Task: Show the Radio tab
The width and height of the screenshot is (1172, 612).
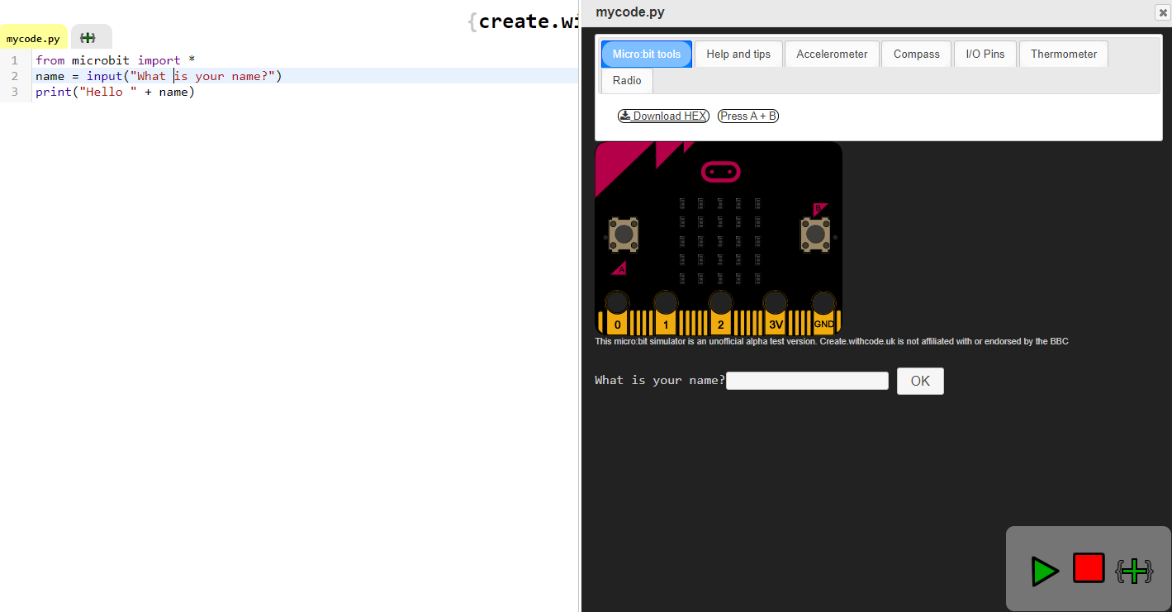Action: coord(627,81)
